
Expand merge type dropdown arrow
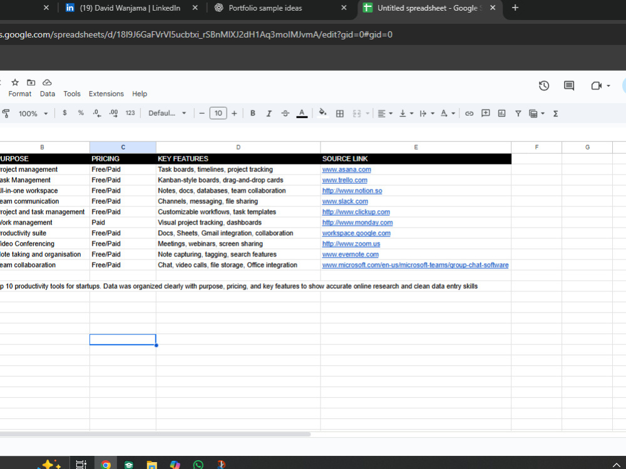click(x=367, y=114)
